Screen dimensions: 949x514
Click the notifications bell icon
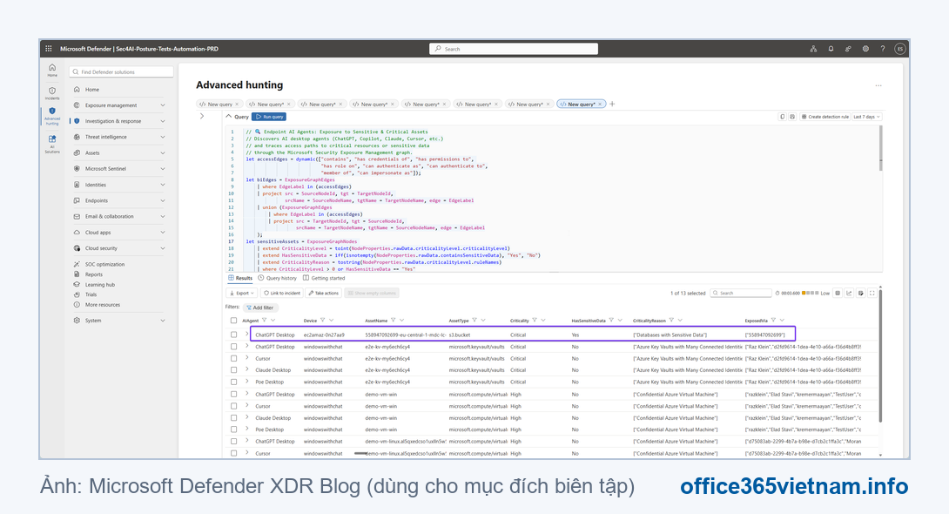click(x=831, y=49)
